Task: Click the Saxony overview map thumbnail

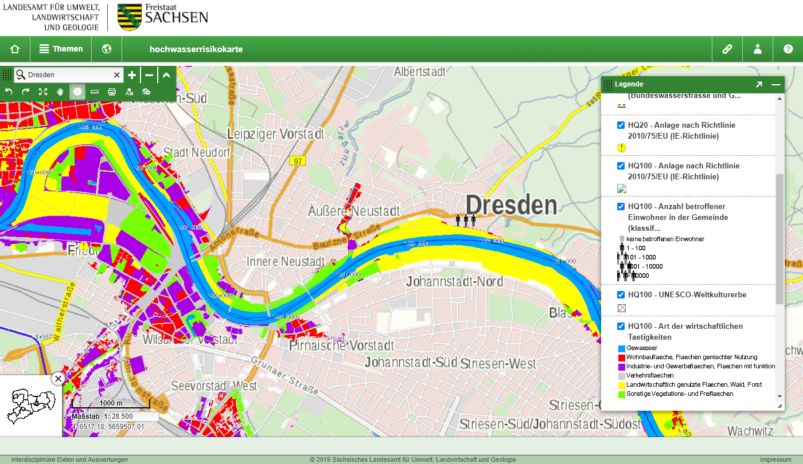Action: point(30,406)
